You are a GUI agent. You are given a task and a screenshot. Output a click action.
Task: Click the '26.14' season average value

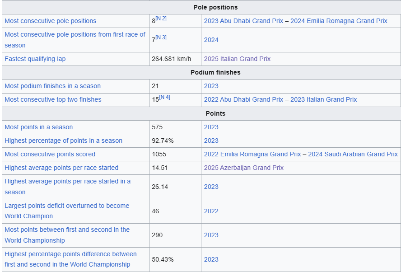tap(160, 187)
